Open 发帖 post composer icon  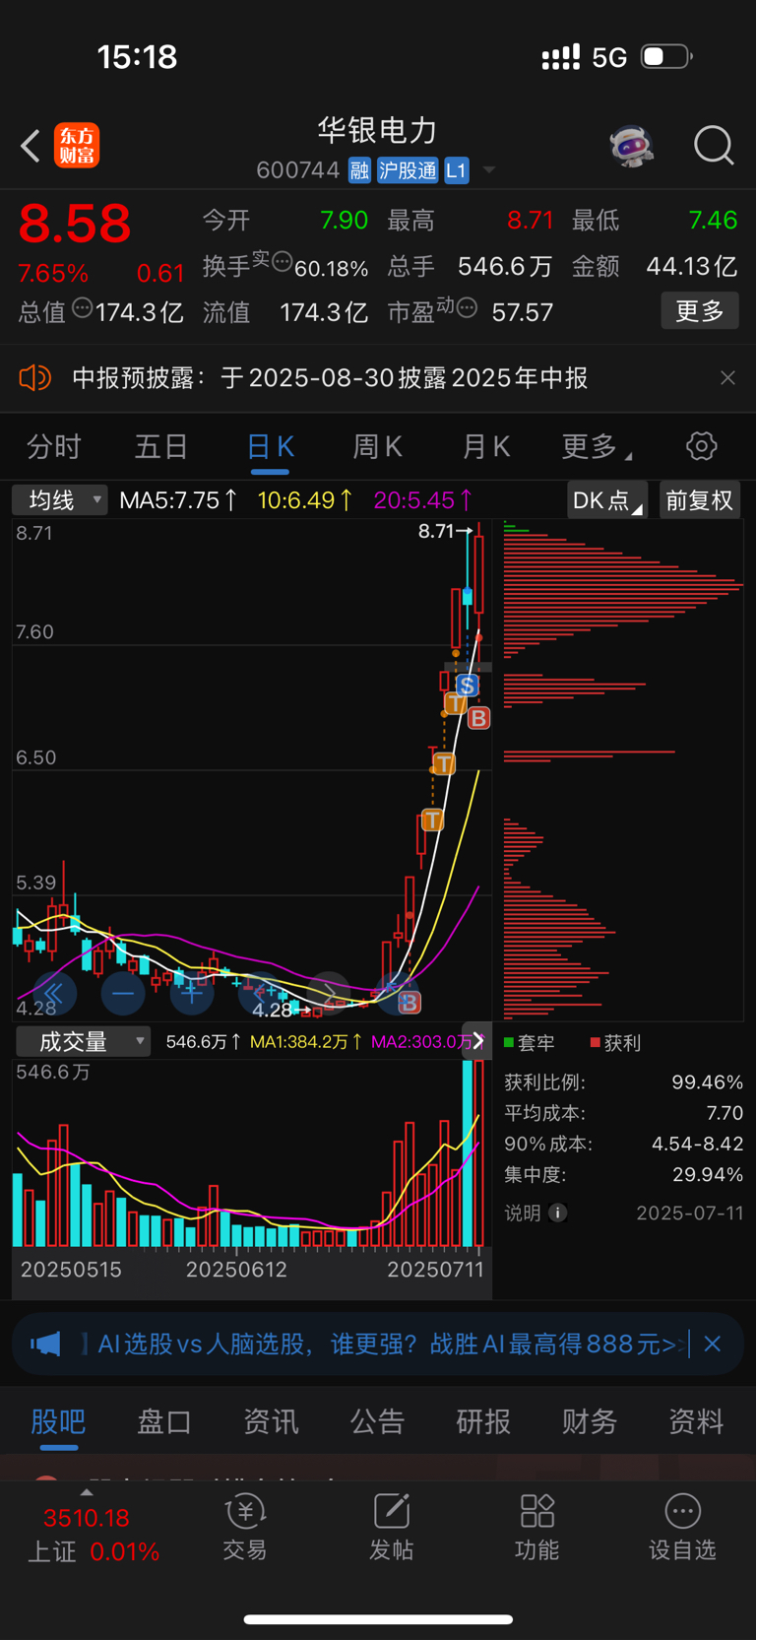pos(391,1510)
